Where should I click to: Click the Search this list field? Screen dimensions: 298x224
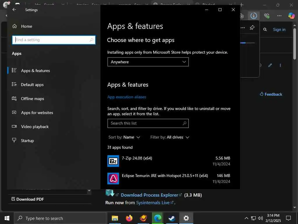148,123
